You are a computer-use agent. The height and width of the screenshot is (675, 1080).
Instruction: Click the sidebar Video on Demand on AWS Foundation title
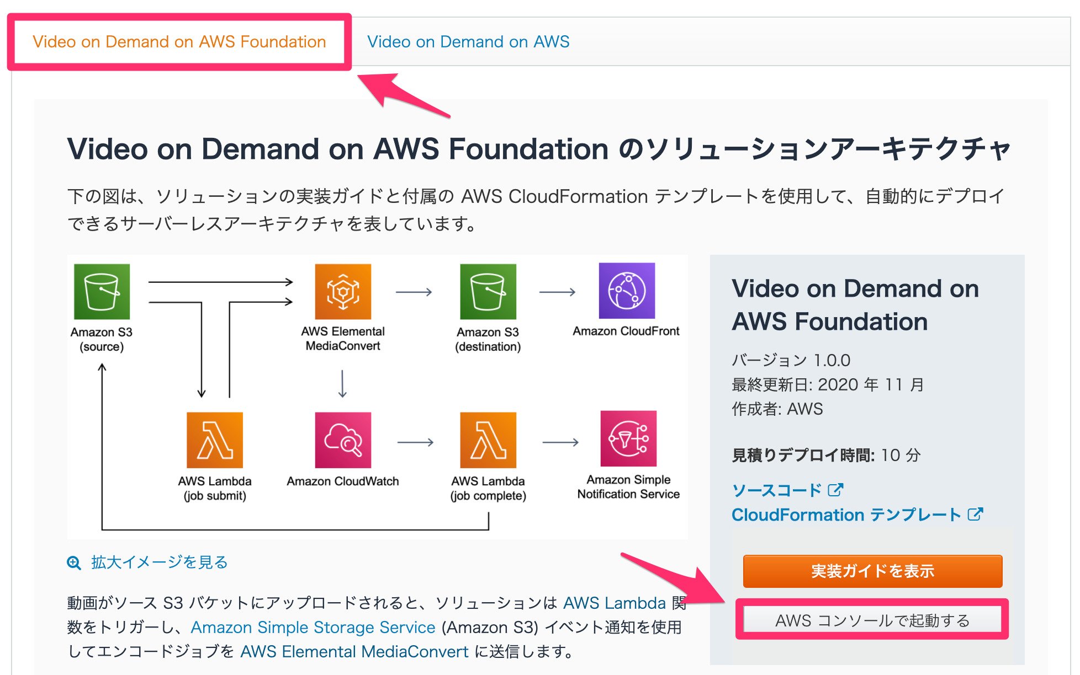pos(855,305)
